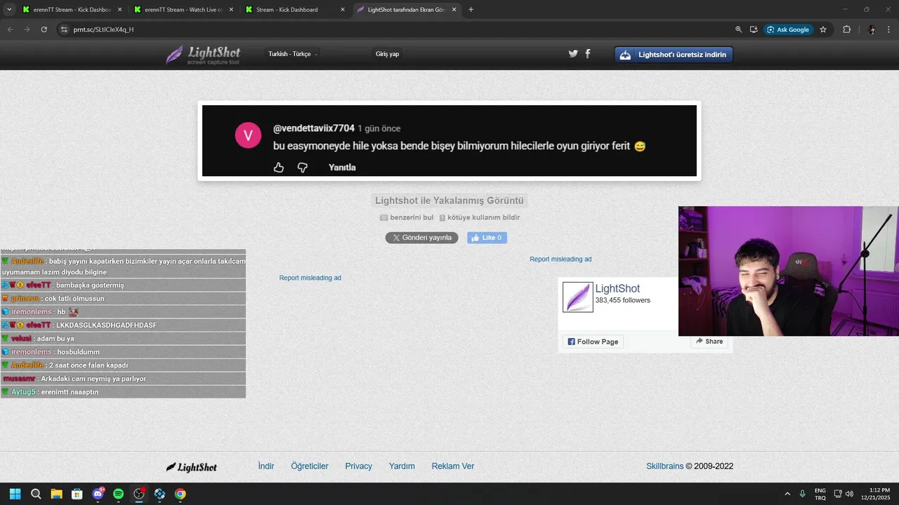Viewport: 899px width, 505px height.
Task: Click the zoom magnifier icon in address bar
Action: tap(738, 29)
